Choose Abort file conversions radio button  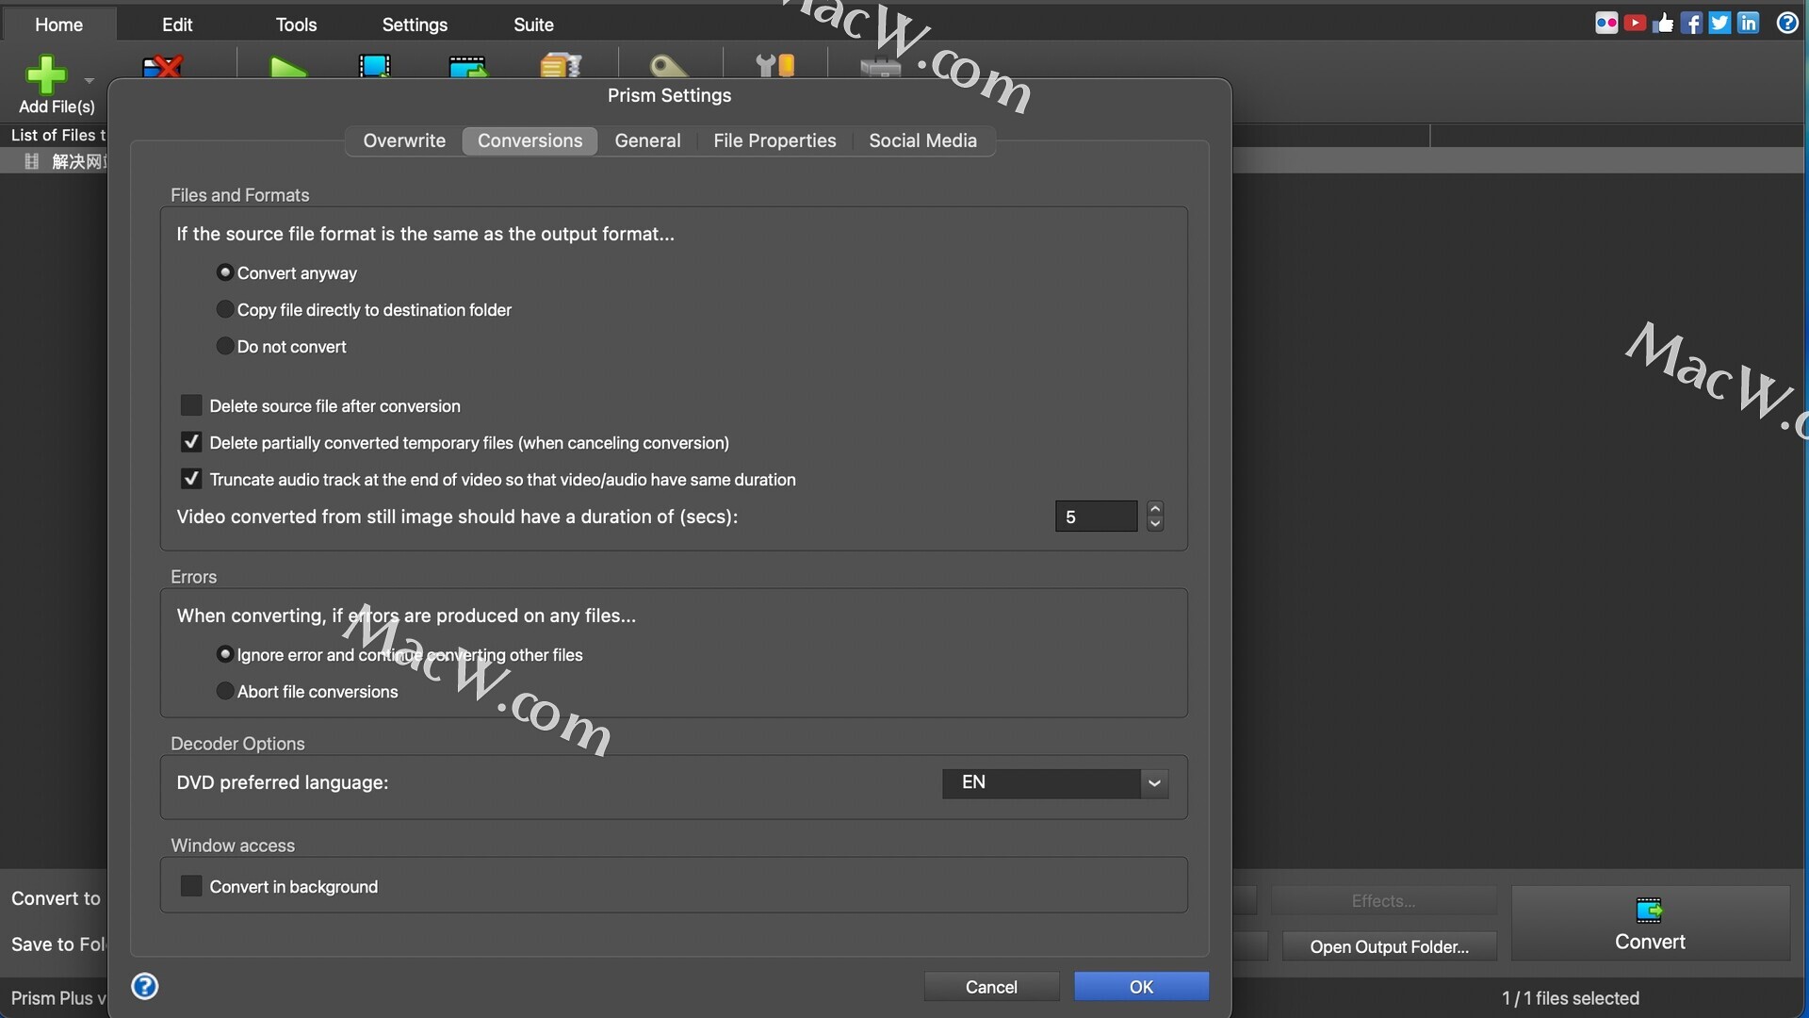point(225,691)
